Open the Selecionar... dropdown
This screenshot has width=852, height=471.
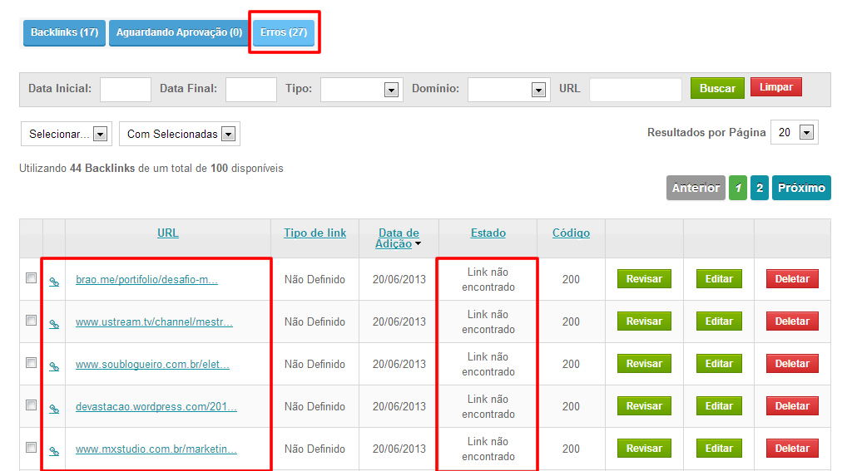[66, 134]
